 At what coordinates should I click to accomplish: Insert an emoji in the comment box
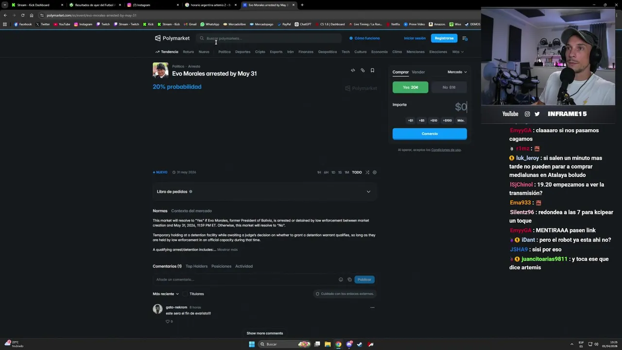click(x=341, y=280)
